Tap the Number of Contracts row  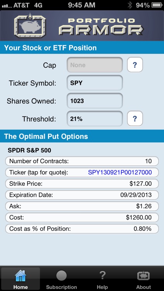click(82, 161)
